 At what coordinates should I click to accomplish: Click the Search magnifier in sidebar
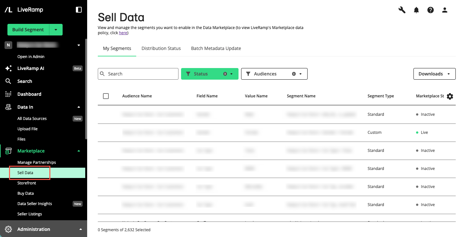(x=8, y=81)
